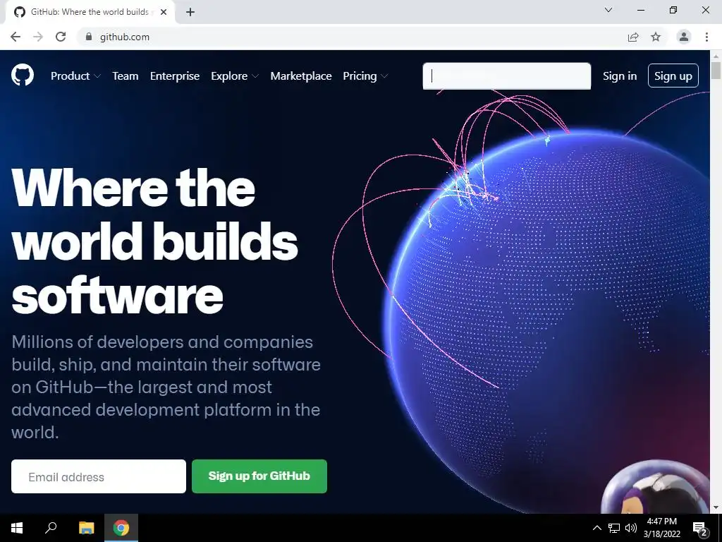Screen dimensions: 722x542
Task: Open Chrome three-dot menu
Action: 706,37
